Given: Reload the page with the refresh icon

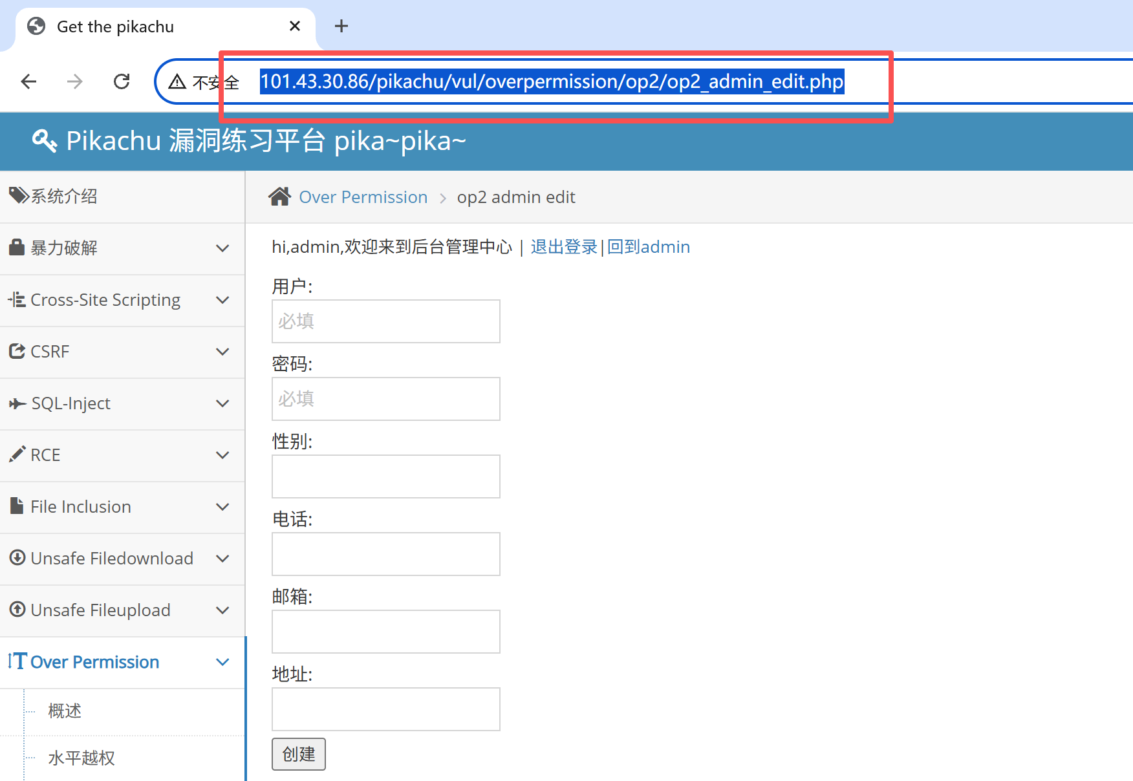Looking at the screenshot, I should point(122,81).
